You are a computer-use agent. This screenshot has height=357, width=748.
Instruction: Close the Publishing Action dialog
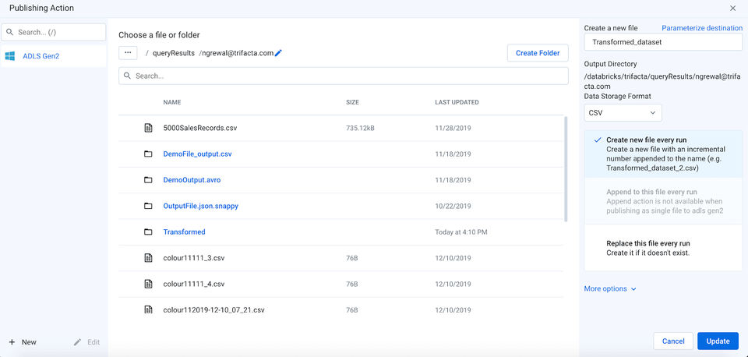(x=732, y=8)
